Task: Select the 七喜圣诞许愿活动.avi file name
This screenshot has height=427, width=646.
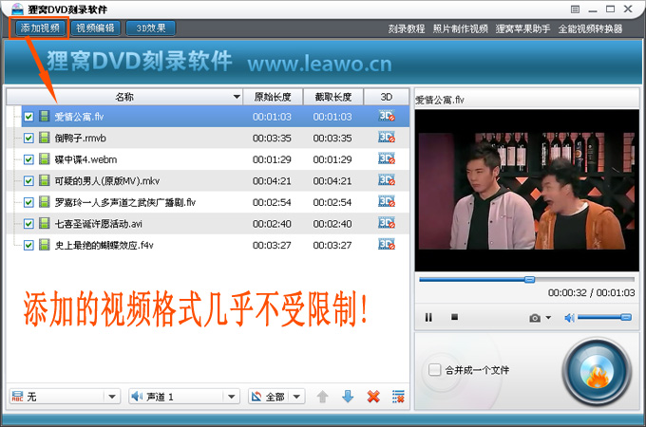Action: (x=99, y=224)
